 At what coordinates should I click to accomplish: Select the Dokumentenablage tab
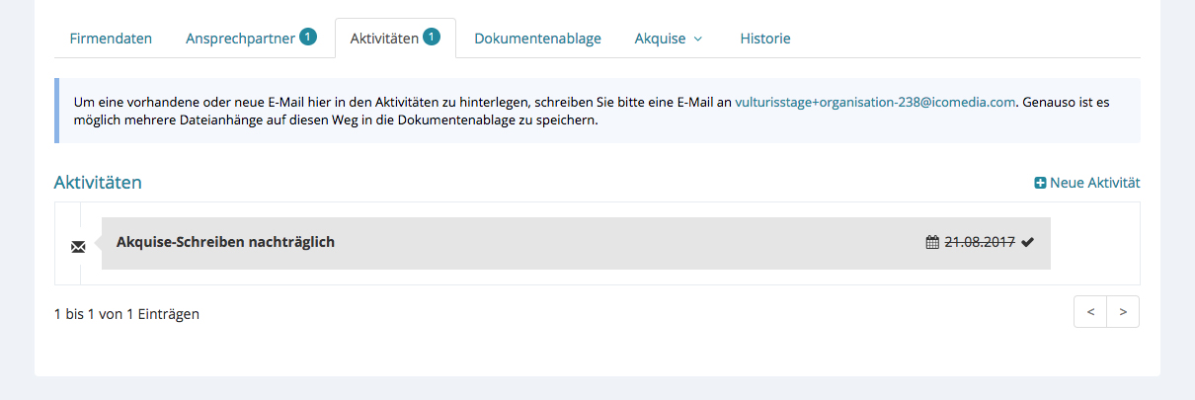(x=537, y=39)
